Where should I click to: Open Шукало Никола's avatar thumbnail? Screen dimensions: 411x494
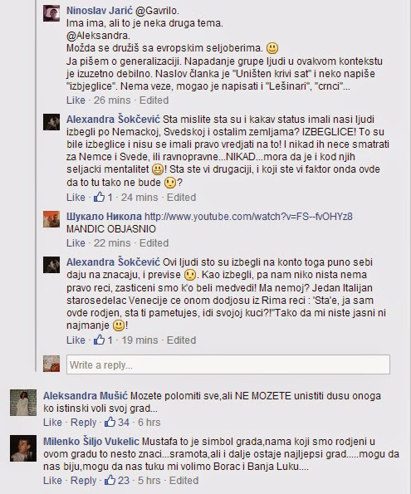51,219
